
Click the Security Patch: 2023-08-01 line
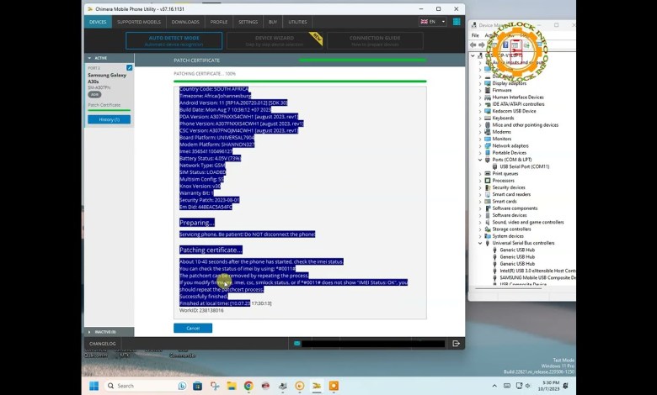[x=210, y=200]
